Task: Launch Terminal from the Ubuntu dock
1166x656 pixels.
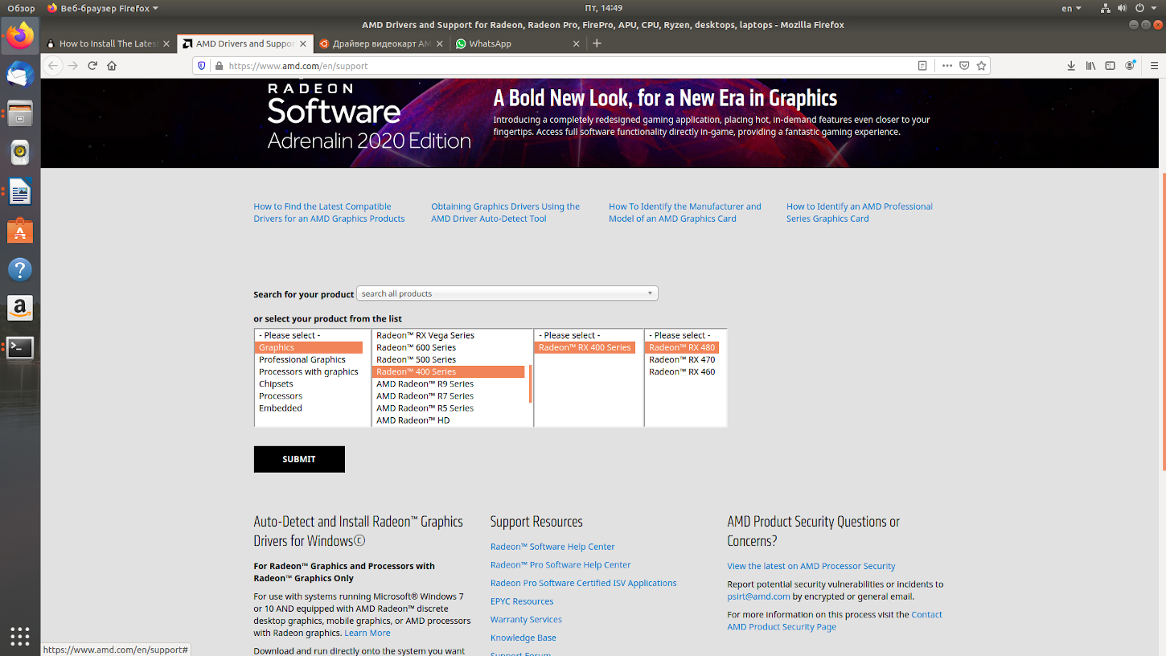Action: coord(20,347)
